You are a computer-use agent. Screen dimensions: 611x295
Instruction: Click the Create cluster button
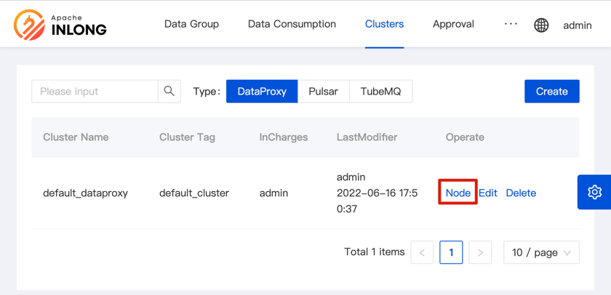(551, 92)
